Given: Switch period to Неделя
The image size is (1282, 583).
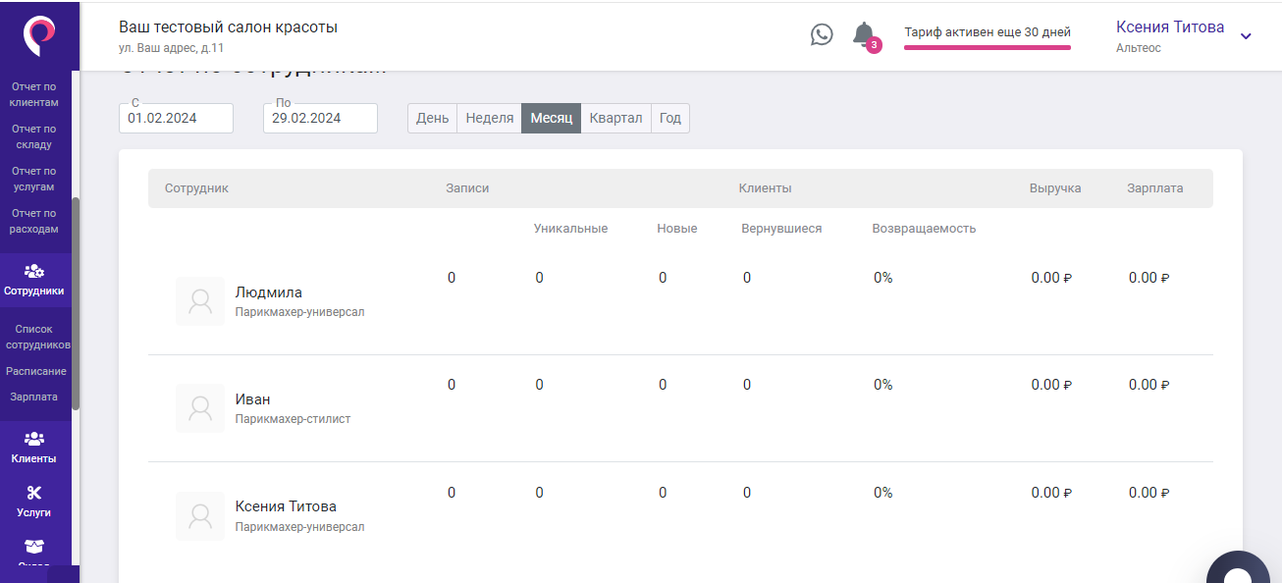Looking at the screenshot, I should click(489, 118).
